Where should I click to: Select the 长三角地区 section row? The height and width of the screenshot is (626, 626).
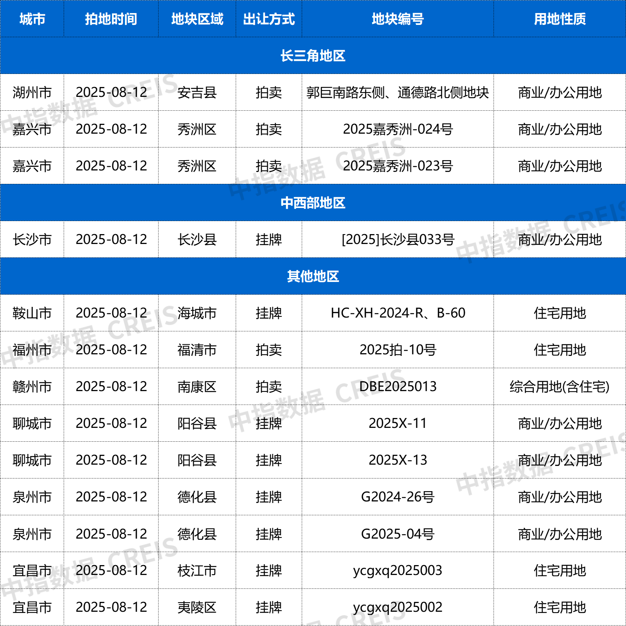(x=313, y=56)
